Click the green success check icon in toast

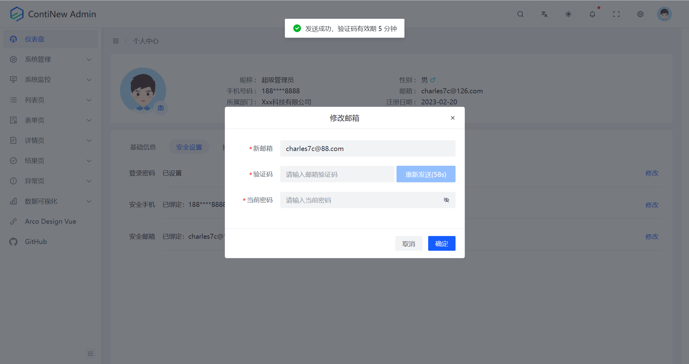(297, 28)
